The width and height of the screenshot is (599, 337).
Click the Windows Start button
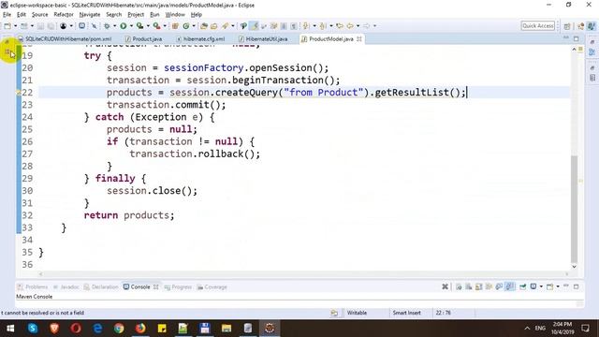click(x=10, y=329)
